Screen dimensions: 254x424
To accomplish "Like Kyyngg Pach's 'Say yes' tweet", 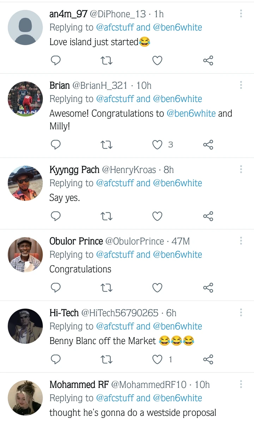I will click(157, 216).
